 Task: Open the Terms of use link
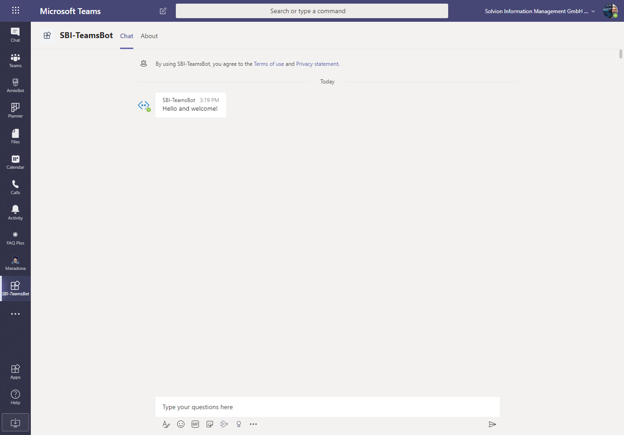269,64
